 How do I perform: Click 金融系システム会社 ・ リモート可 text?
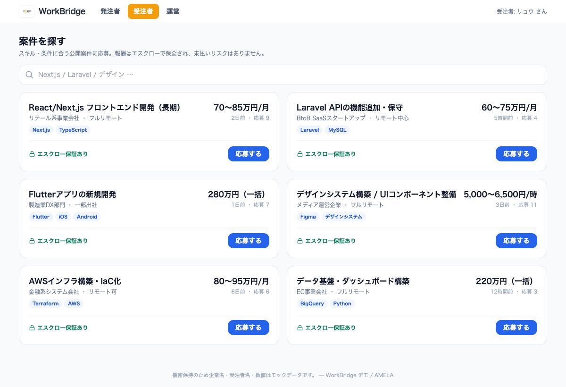click(x=73, y=292)
